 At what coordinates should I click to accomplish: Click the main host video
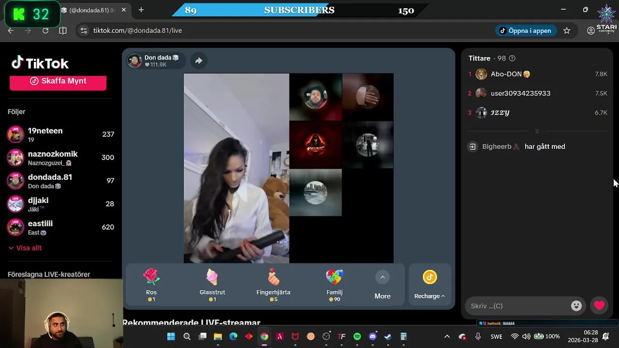pos(236,168)
